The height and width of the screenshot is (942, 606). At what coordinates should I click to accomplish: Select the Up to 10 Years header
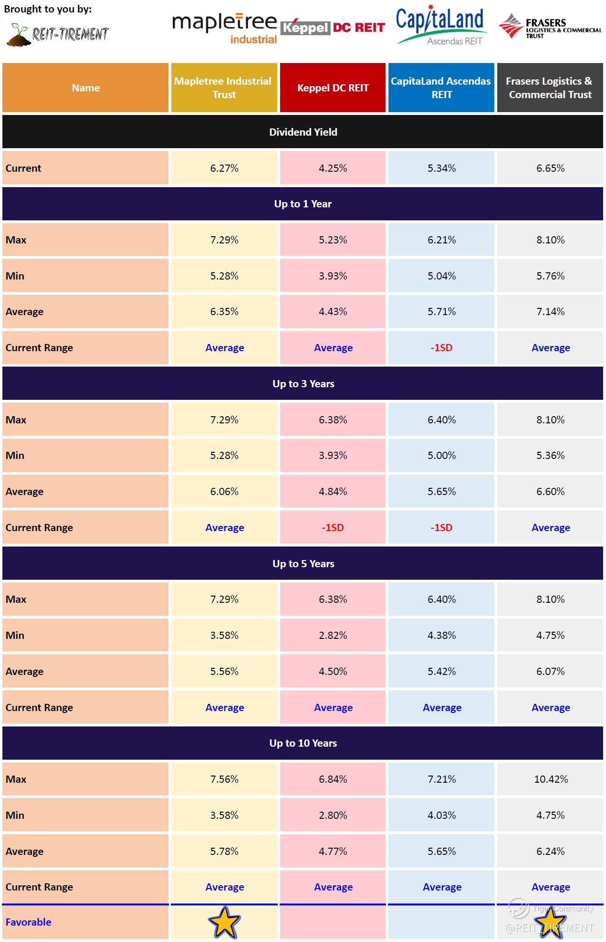303,743
